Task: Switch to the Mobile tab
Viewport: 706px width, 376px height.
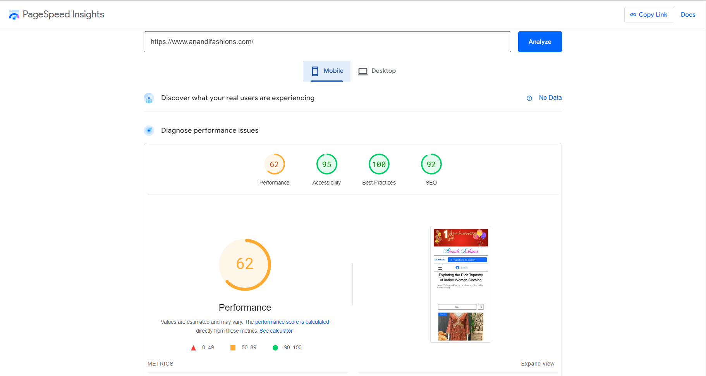Action: pos(326,71)
